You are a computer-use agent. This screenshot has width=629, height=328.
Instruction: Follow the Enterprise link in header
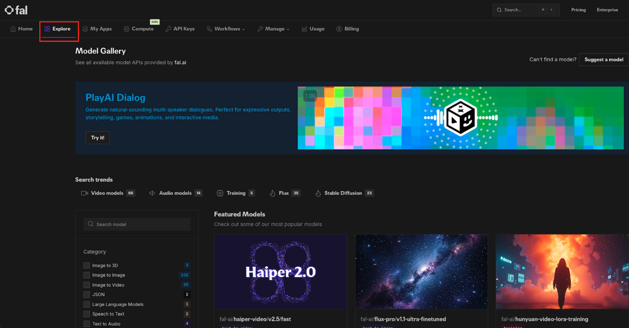point(607,10)
